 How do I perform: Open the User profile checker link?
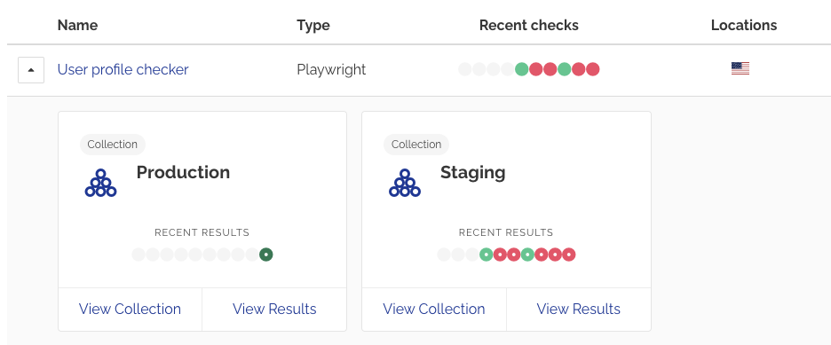(x=123, y=70)
